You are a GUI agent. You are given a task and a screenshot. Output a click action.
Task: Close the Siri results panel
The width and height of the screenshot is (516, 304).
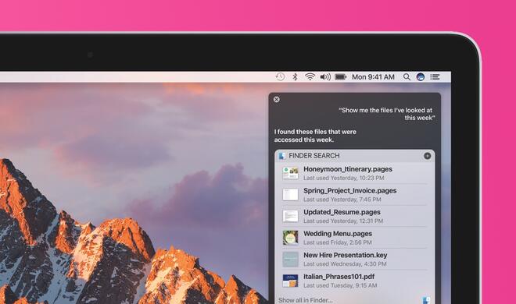(277, 99)
